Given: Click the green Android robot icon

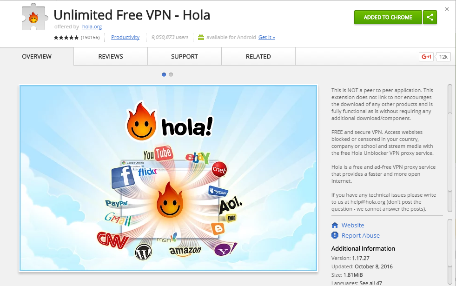Looking at the screenshot, I should pyautogui.click(x=201, y=37).
